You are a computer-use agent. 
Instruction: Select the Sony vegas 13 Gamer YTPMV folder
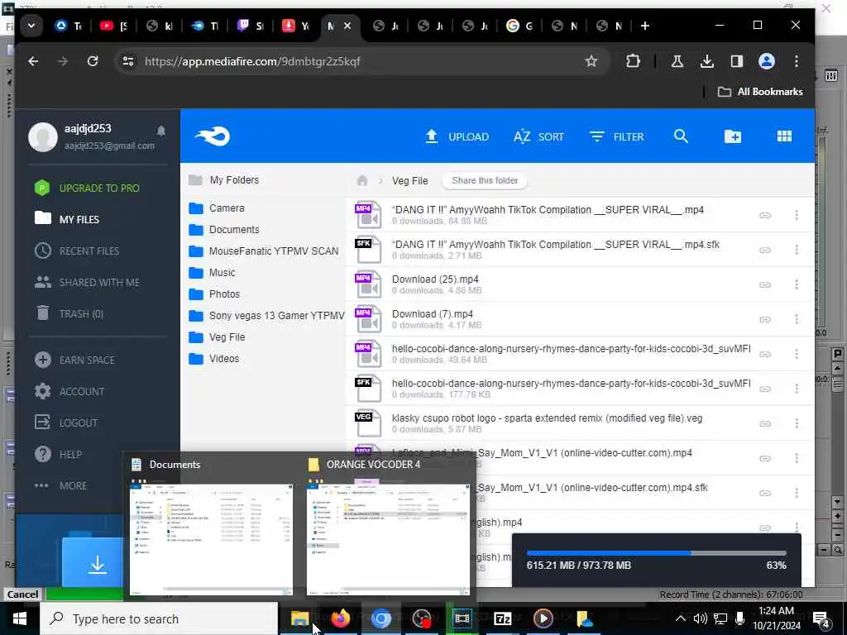click(266, 315)
